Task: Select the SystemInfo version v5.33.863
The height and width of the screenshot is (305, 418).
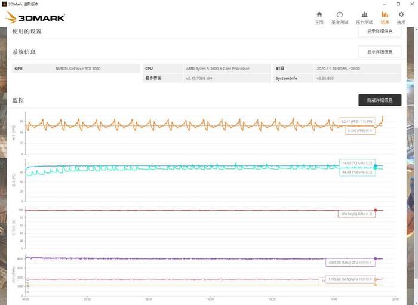Action: tap(325, 78)
